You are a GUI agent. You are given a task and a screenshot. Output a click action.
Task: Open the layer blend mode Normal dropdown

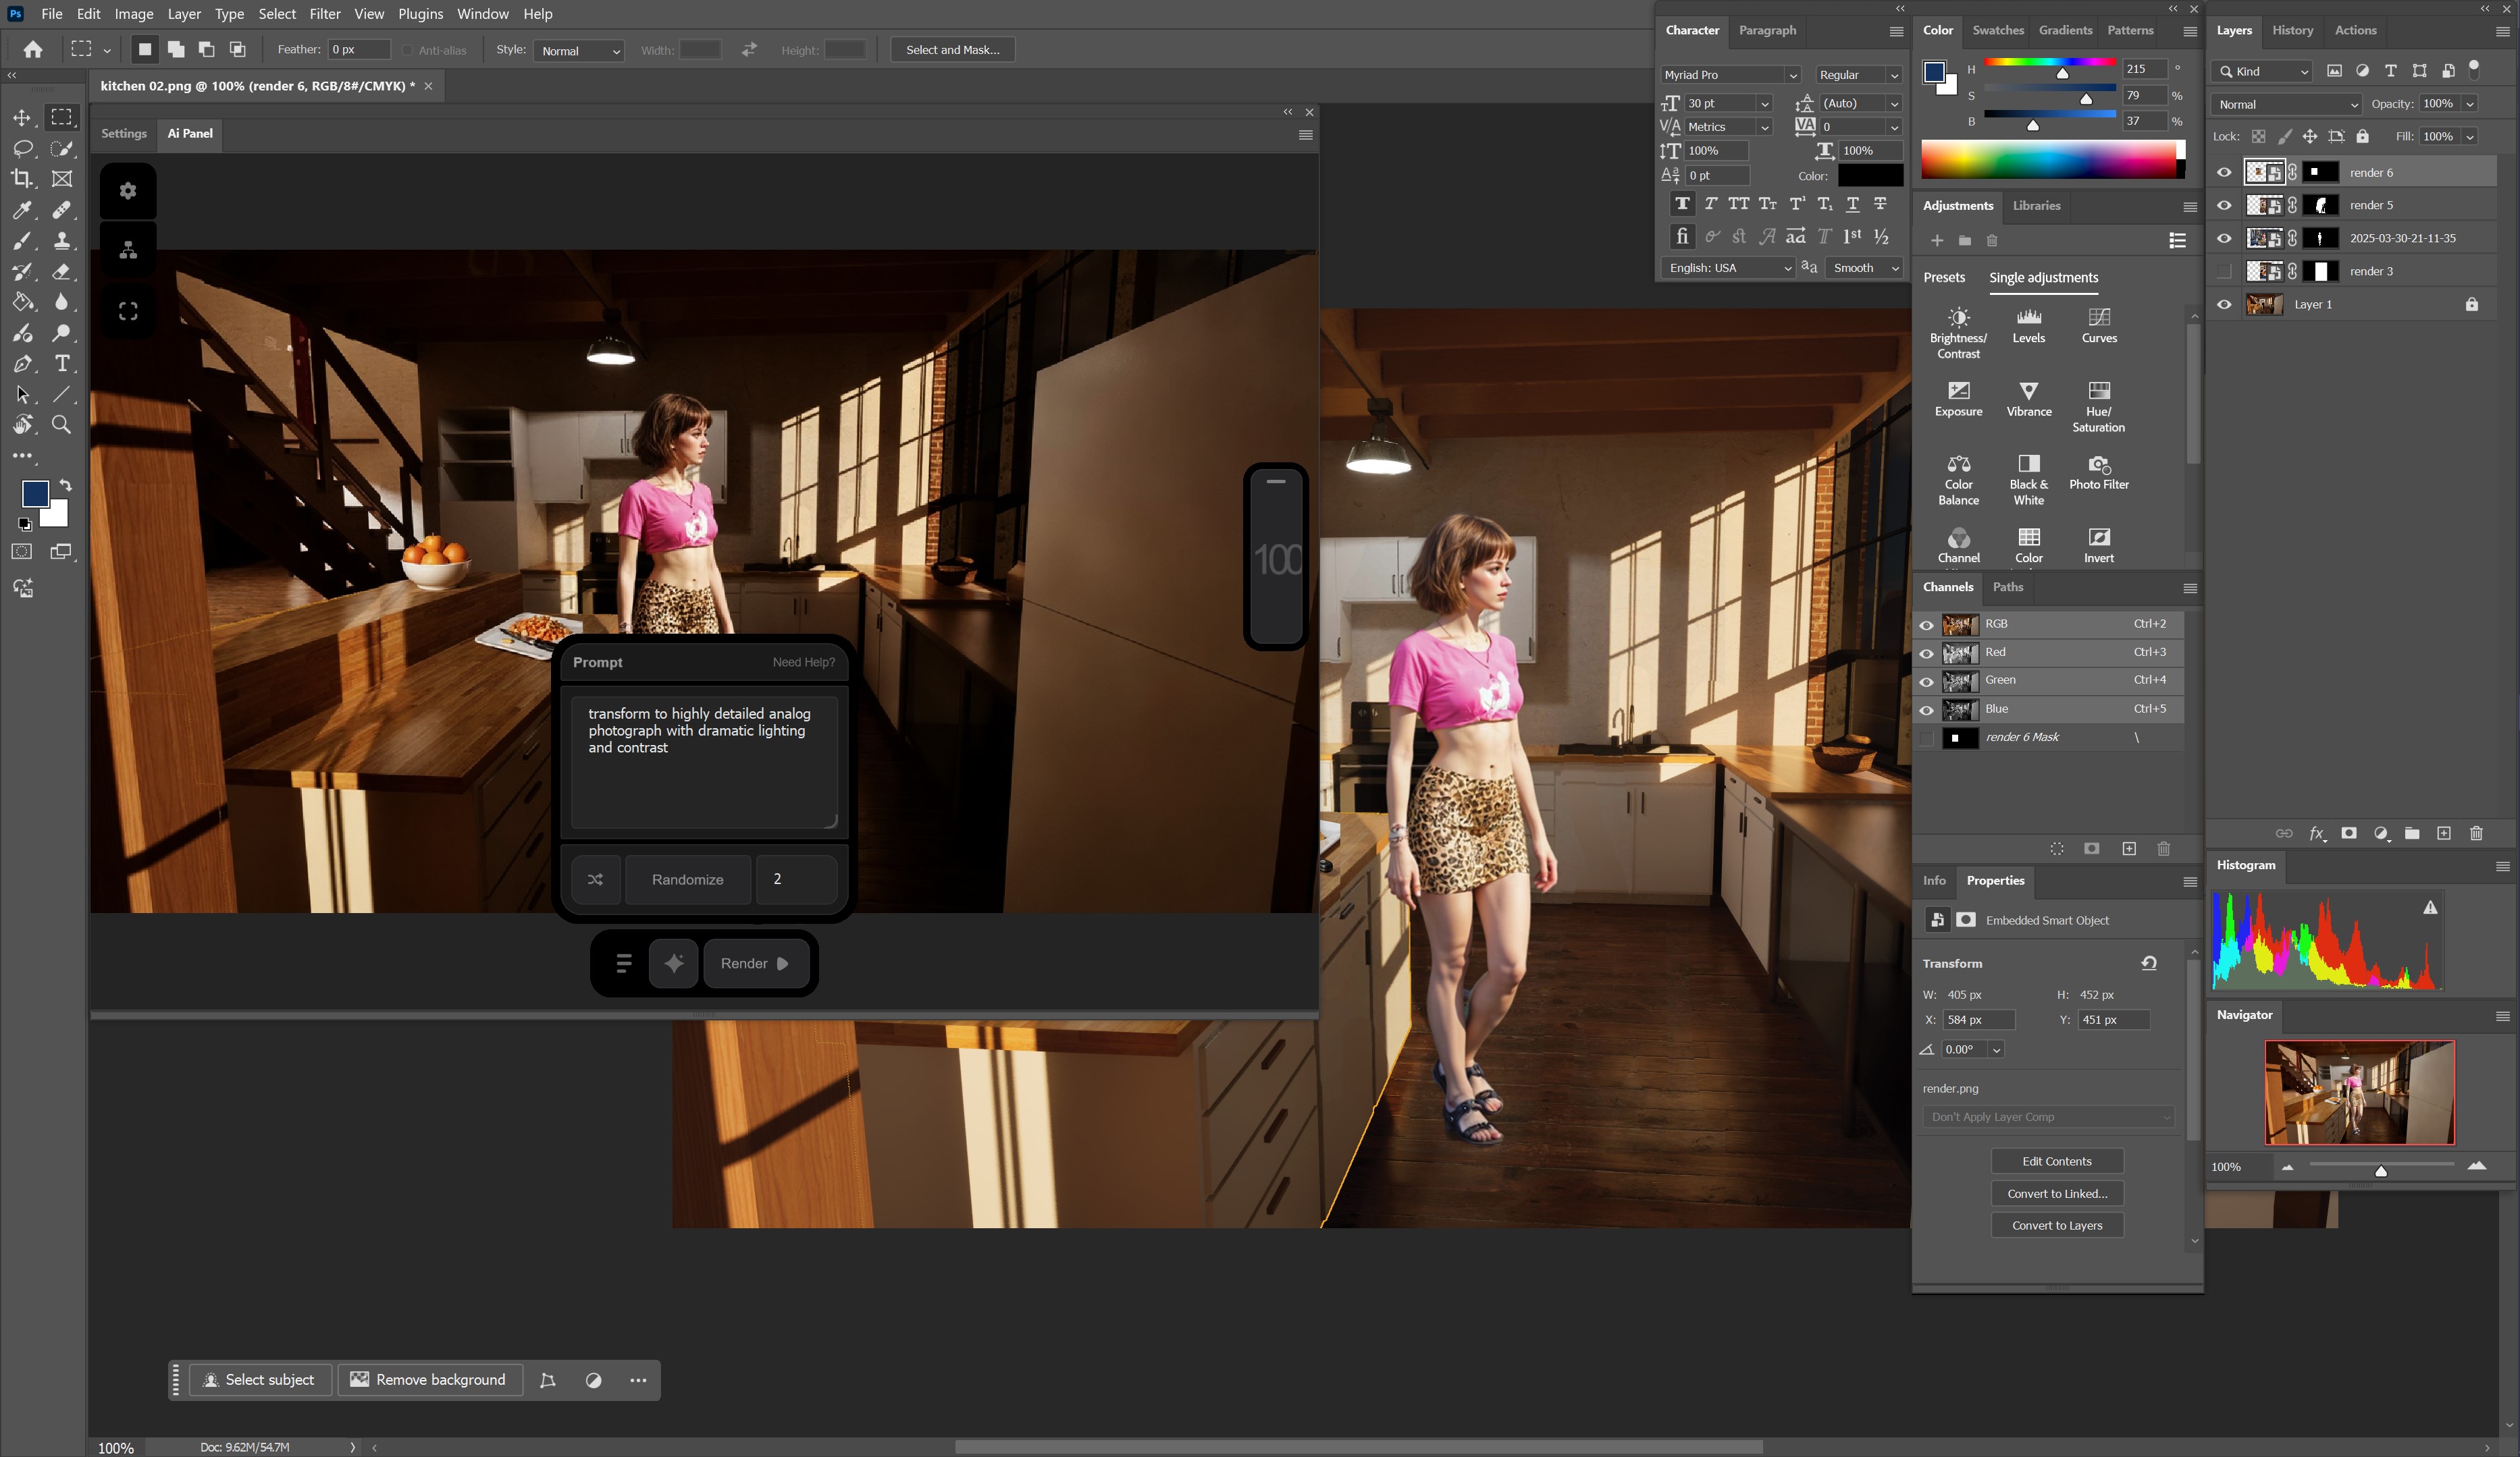[2286, 105]
